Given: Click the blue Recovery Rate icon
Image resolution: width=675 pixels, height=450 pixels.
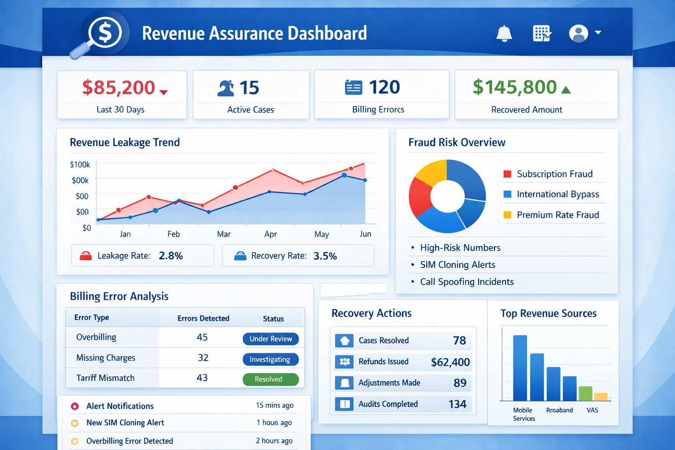Looking at the screenshot, I should click(240, 256).
